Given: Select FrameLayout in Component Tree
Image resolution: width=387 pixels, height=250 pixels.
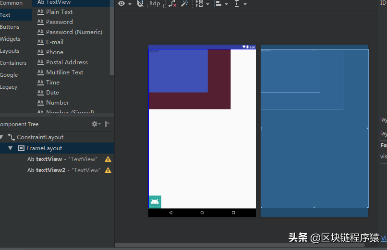Looking at the screenshot, I should click(x=44, y=148).
